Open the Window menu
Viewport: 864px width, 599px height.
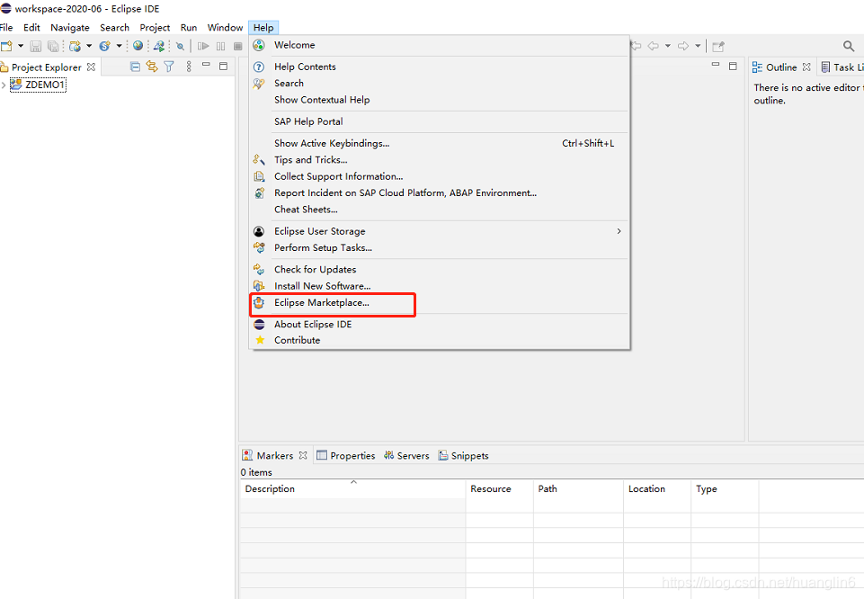coord(225,28)
